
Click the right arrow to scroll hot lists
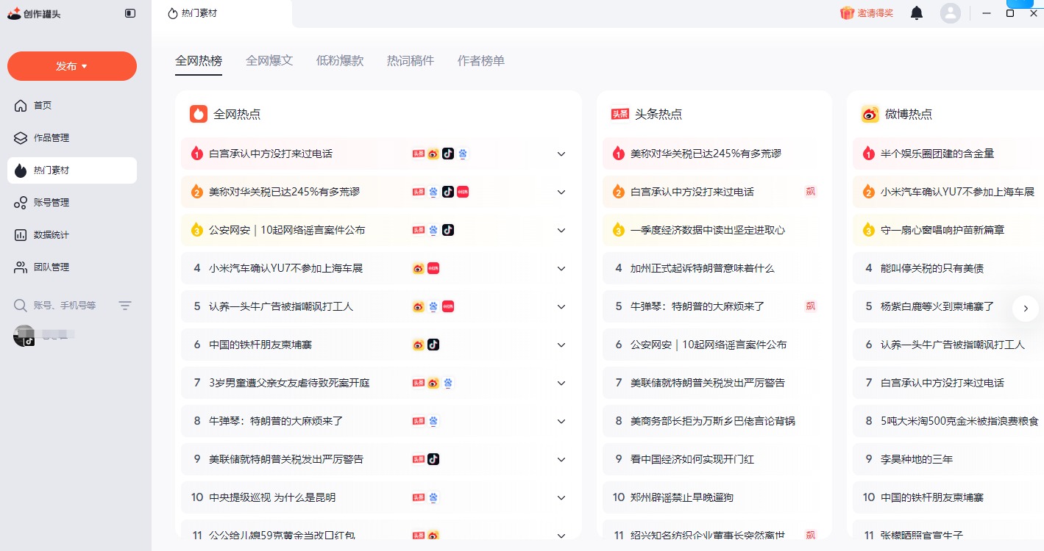click(x=1026, y=309)
